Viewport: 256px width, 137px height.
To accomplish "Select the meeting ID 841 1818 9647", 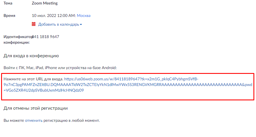I will [x=46, y=37].
